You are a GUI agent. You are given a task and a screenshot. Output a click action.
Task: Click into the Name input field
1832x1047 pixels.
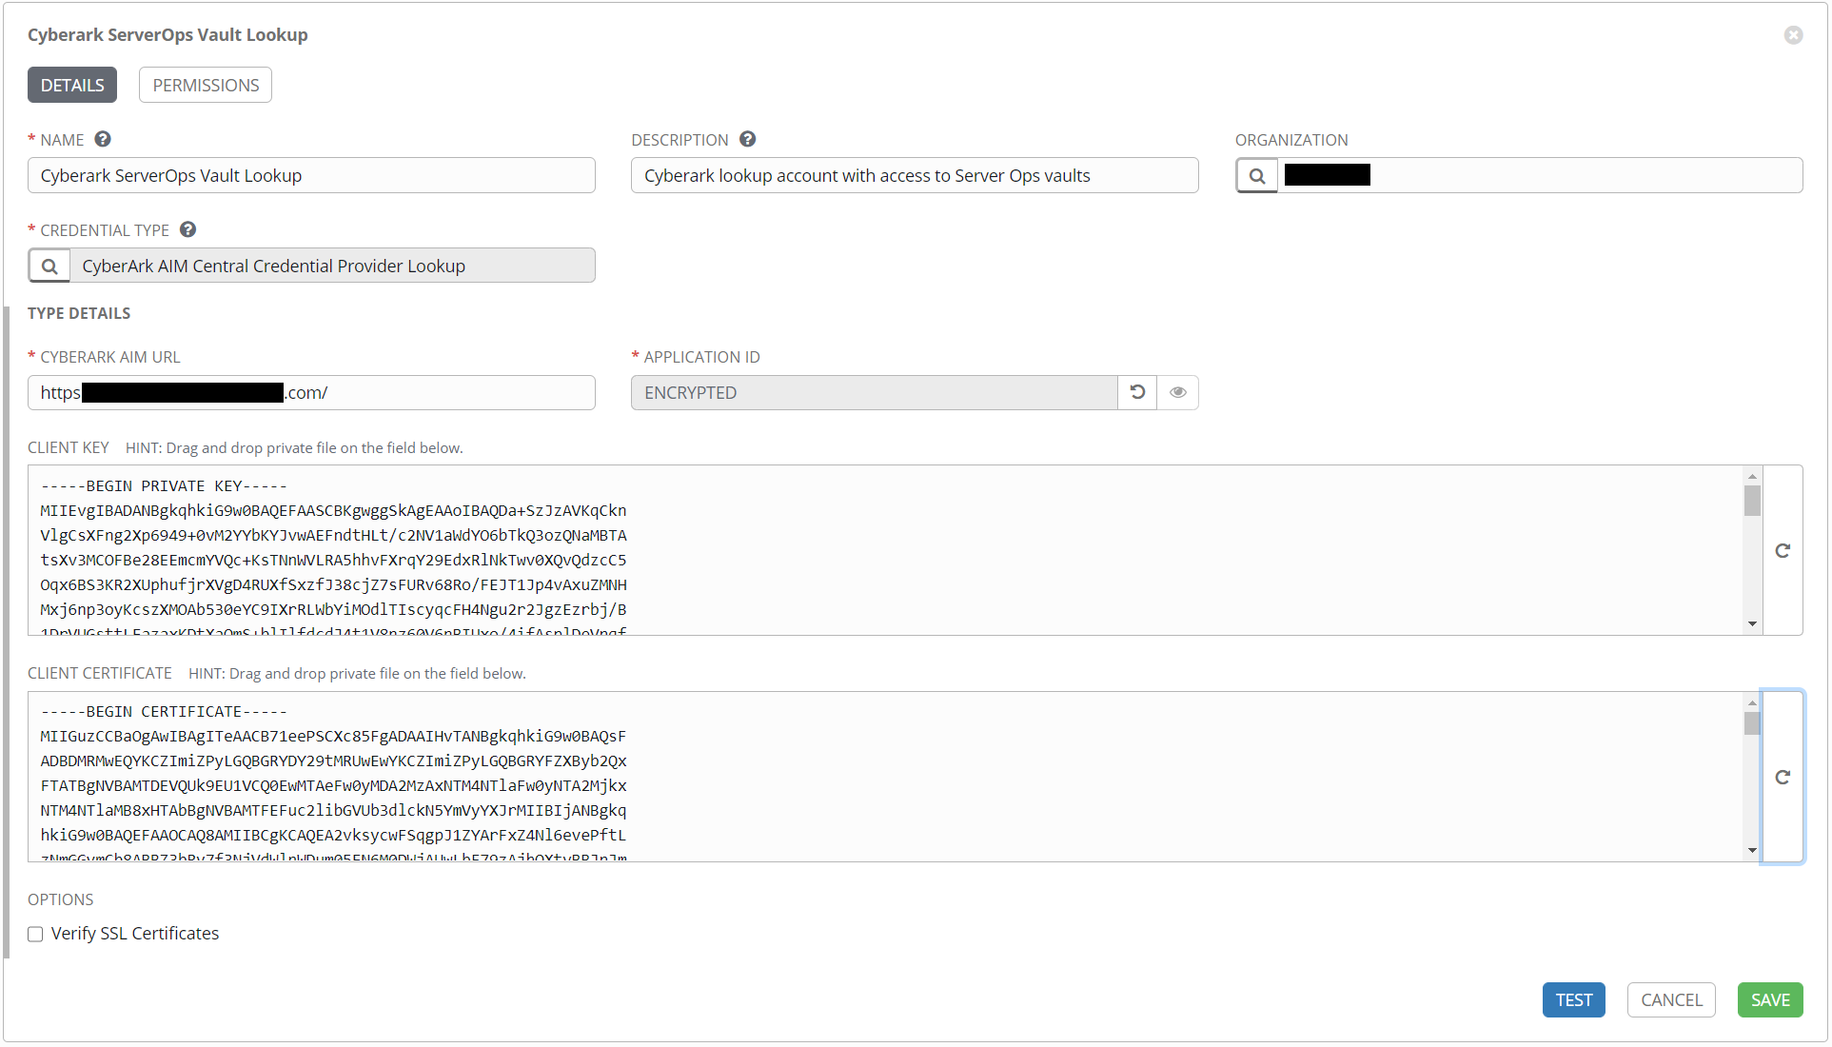pyautogui.click(x=311, y=175)
